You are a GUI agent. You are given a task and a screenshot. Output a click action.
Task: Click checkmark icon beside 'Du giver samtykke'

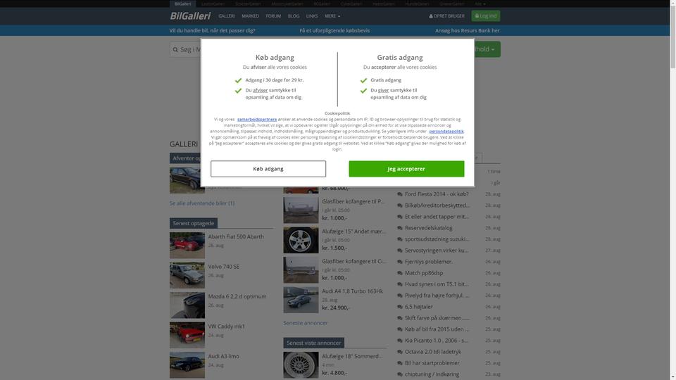[x=363, y=91]
